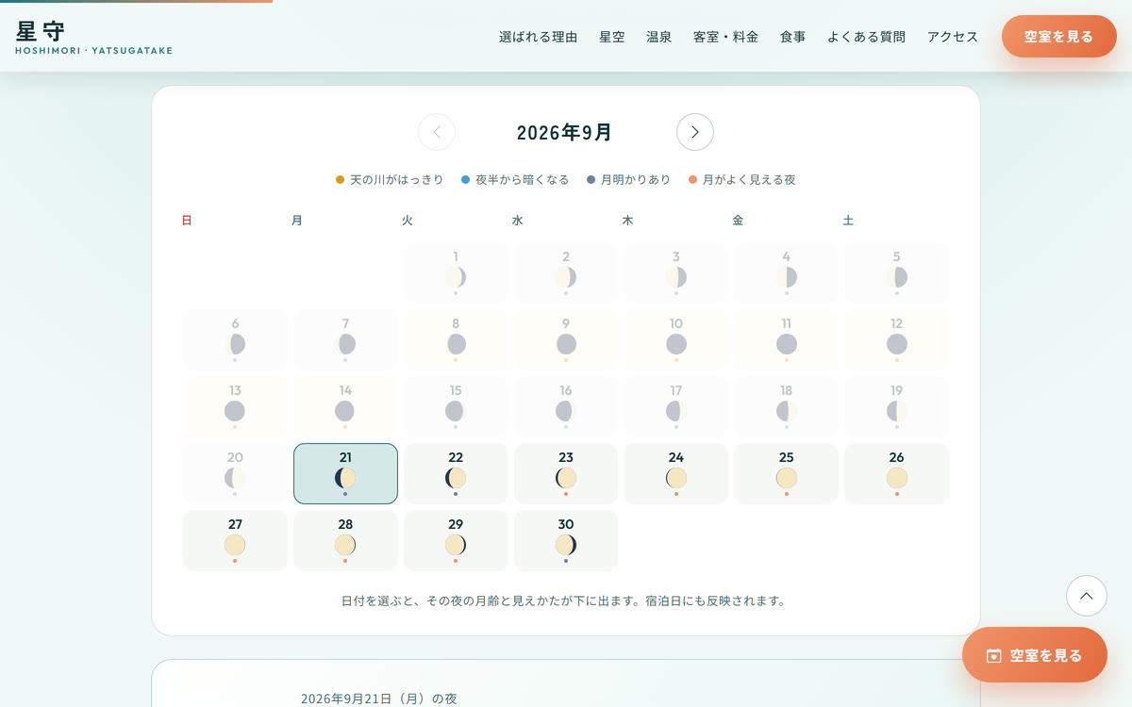Open アクセス menu item
Image resolution: width=1132 pixels, height=707 pixels.
pos(953,37)
